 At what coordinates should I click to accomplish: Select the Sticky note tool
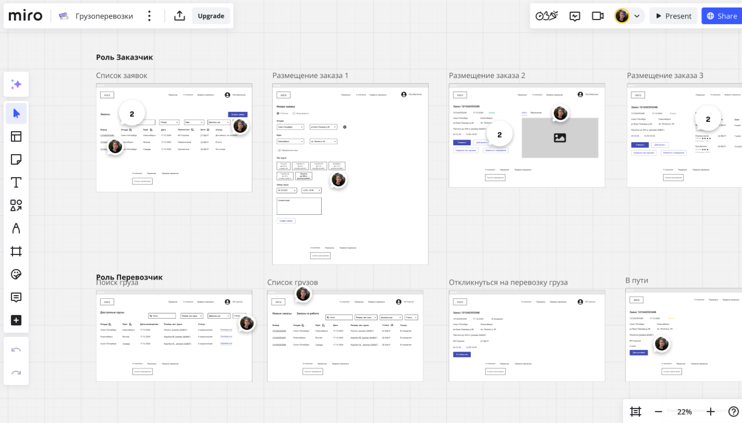click(16, 159)
